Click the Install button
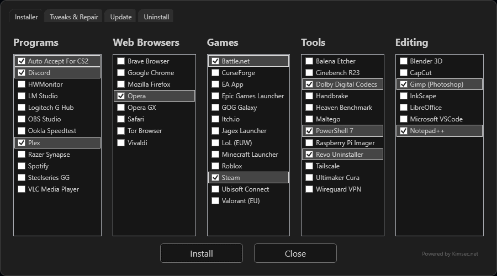Image resolution: width=497 pixels, height=276 pixels. 202,253
